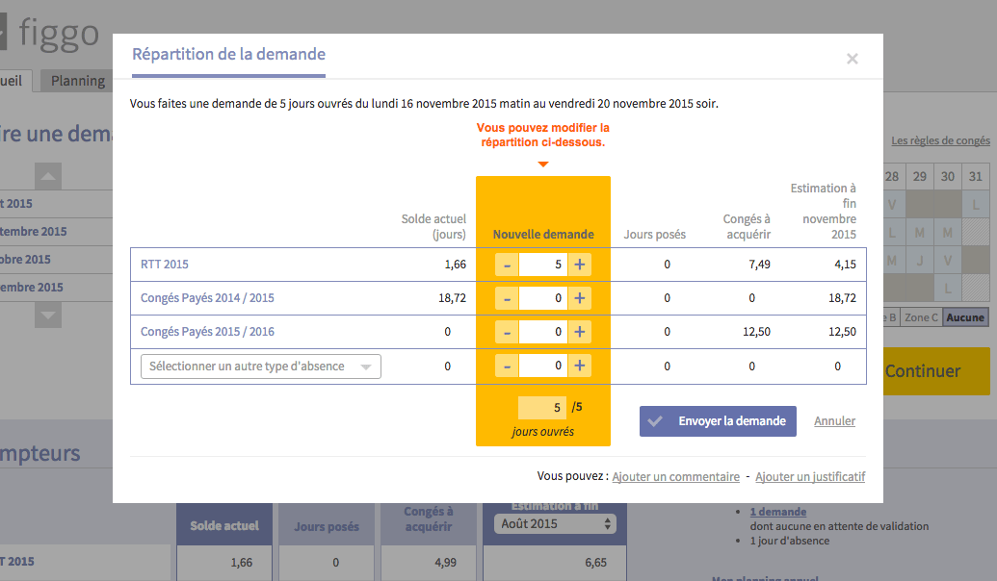This screenshot has width=997, height=581.
Task: Click the 18,72 solde actuel value
Action: point(452,298)
